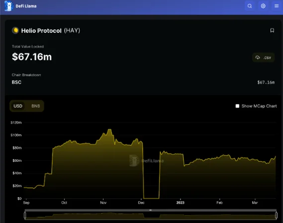Click the Nov label on time axis
Image resolution: width=283 pixels, height=223 pixels.
tap(103, 203)
